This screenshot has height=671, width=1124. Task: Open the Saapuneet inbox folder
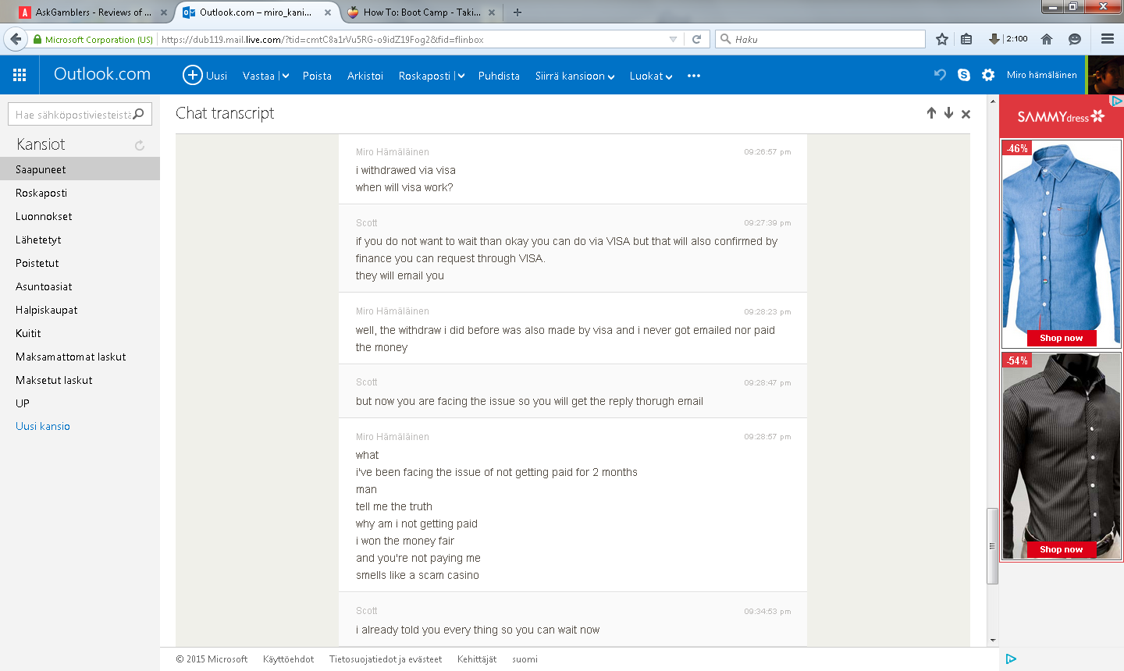80,169
